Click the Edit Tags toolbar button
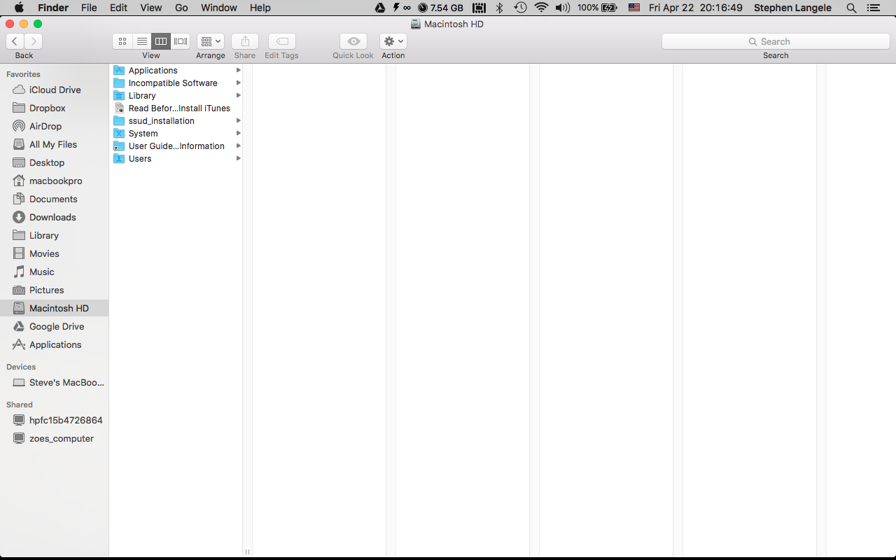Screen dimensions: 896x560 tap(281, 41)
